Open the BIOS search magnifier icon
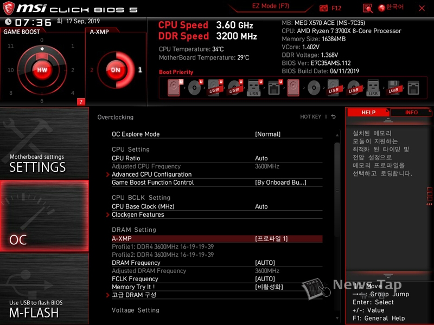Viewport: 434px width, 325px height. (368, 8)
